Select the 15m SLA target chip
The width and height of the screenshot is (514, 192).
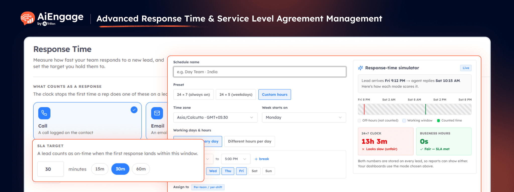[x=100, y=169]
